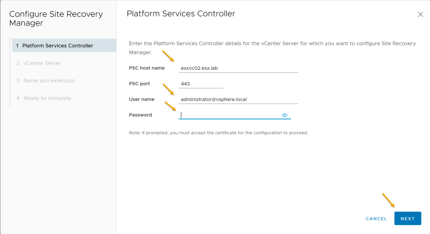Click the PSC details description paragraph

[x=273, y=48]
